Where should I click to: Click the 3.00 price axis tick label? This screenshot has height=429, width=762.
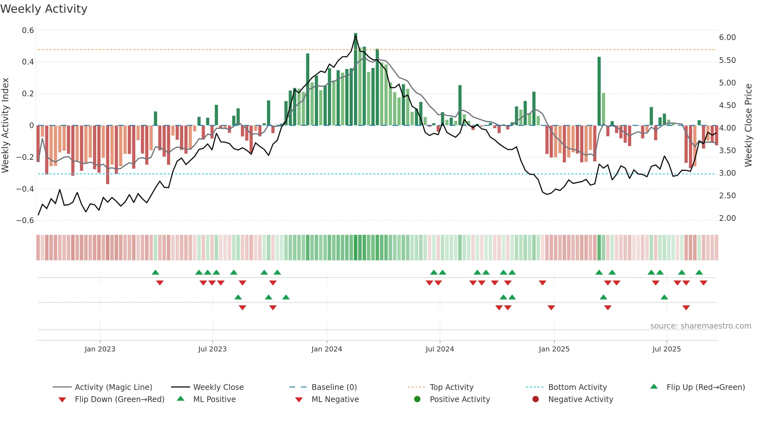(x=727, y=173)
